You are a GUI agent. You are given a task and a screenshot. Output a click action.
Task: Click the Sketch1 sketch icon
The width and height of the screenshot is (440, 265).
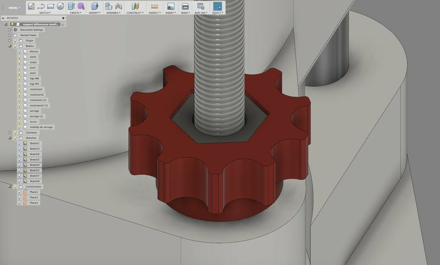pyautogui.click(x=25, y=143)
